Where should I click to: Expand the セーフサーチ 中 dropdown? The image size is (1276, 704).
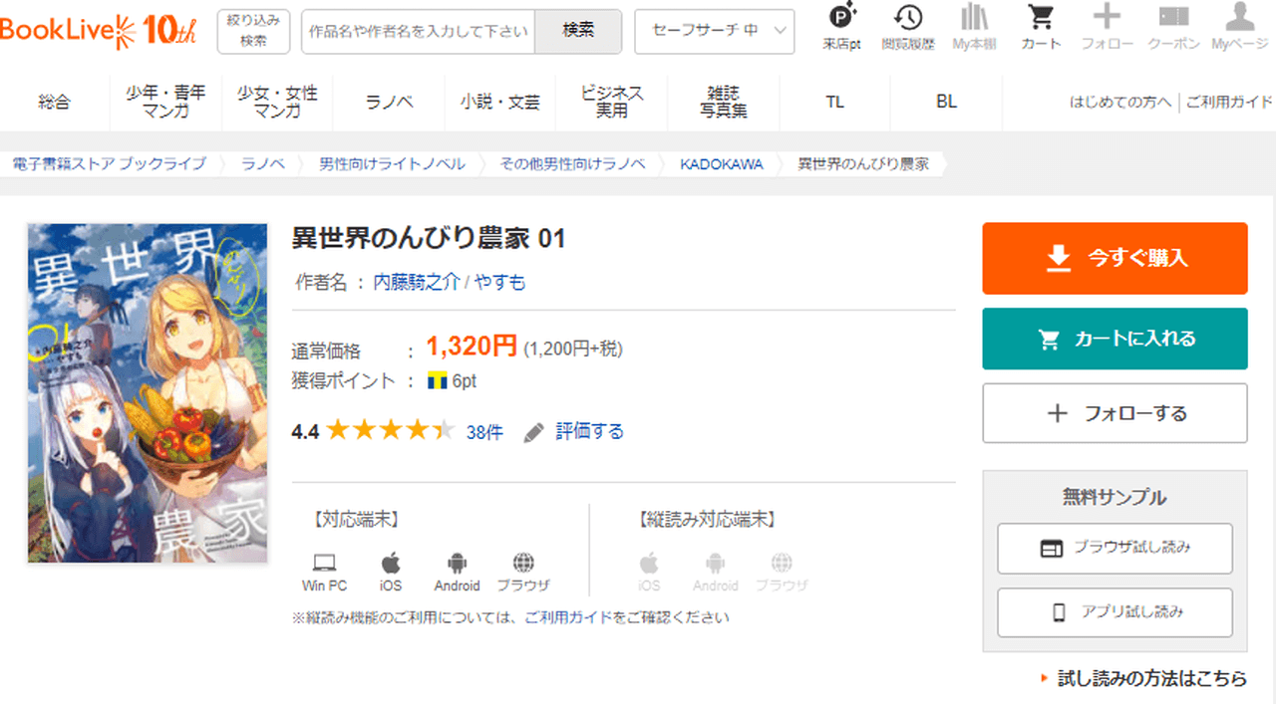(714, 31)
